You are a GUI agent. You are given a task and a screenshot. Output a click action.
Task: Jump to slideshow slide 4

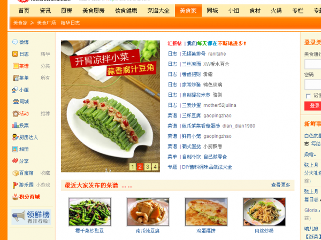(155, 167)
